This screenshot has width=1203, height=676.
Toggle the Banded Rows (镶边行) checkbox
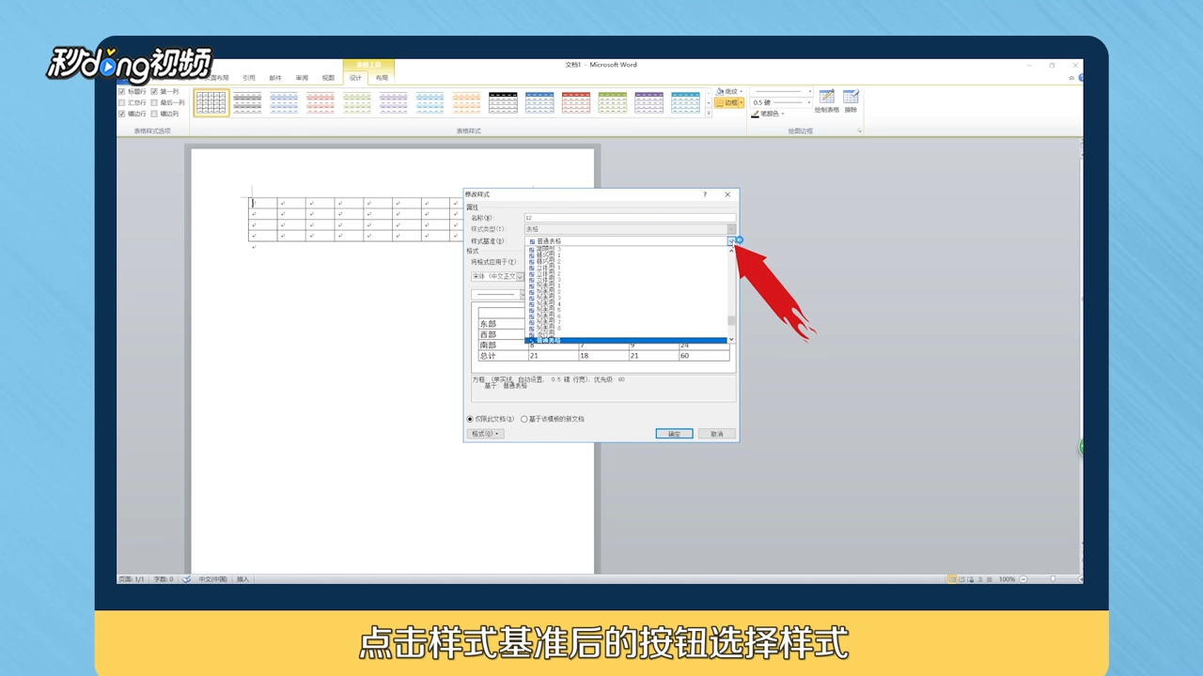click(x=122, y=114)
